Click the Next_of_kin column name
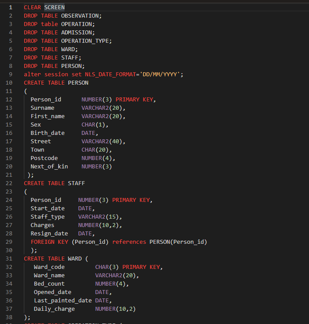 (49, 167)
